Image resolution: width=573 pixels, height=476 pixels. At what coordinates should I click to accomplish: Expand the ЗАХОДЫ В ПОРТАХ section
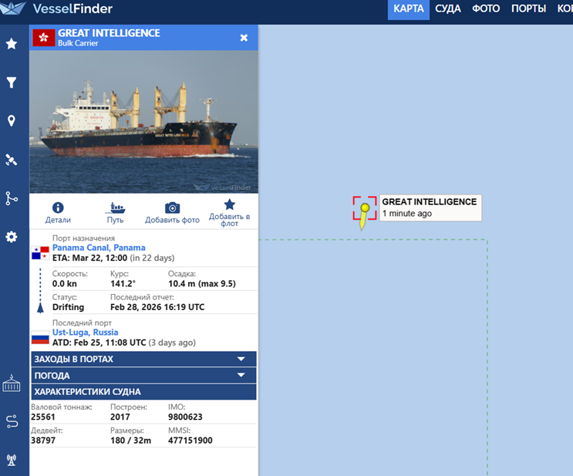[143, 360]
